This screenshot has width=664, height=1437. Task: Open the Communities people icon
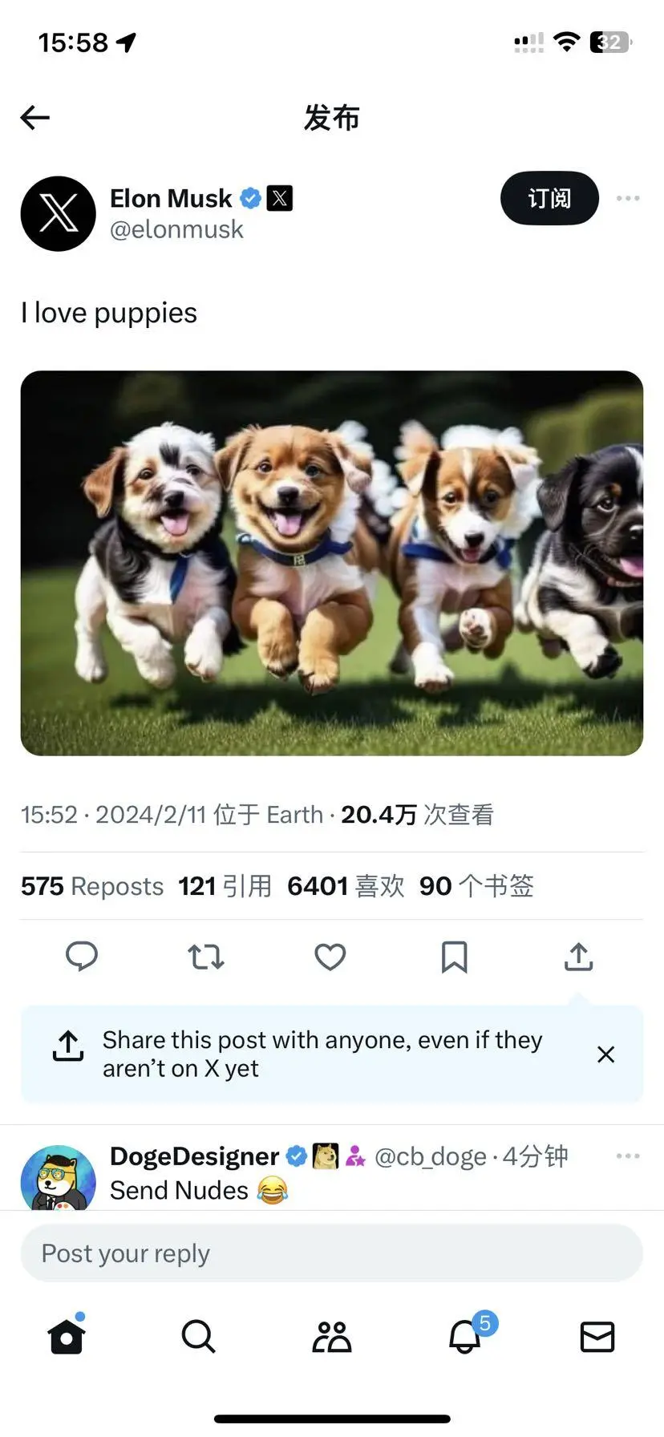click(x=332, y=1336)
